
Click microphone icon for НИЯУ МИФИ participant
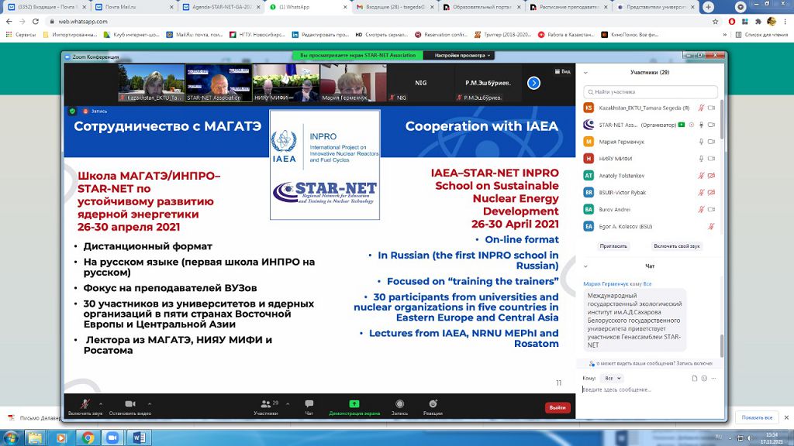[701, 158]
